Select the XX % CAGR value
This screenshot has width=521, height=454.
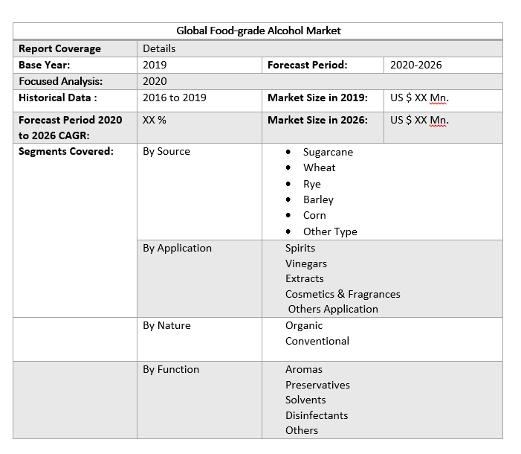pos(155,120)
